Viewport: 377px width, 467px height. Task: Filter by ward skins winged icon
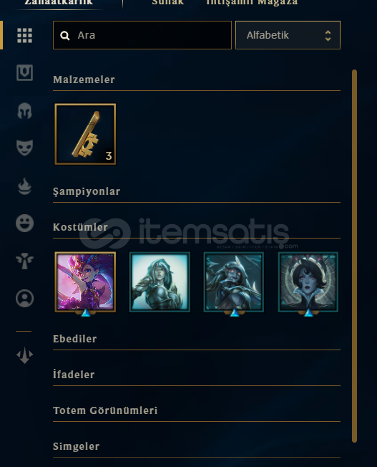[x=24, y=261]
